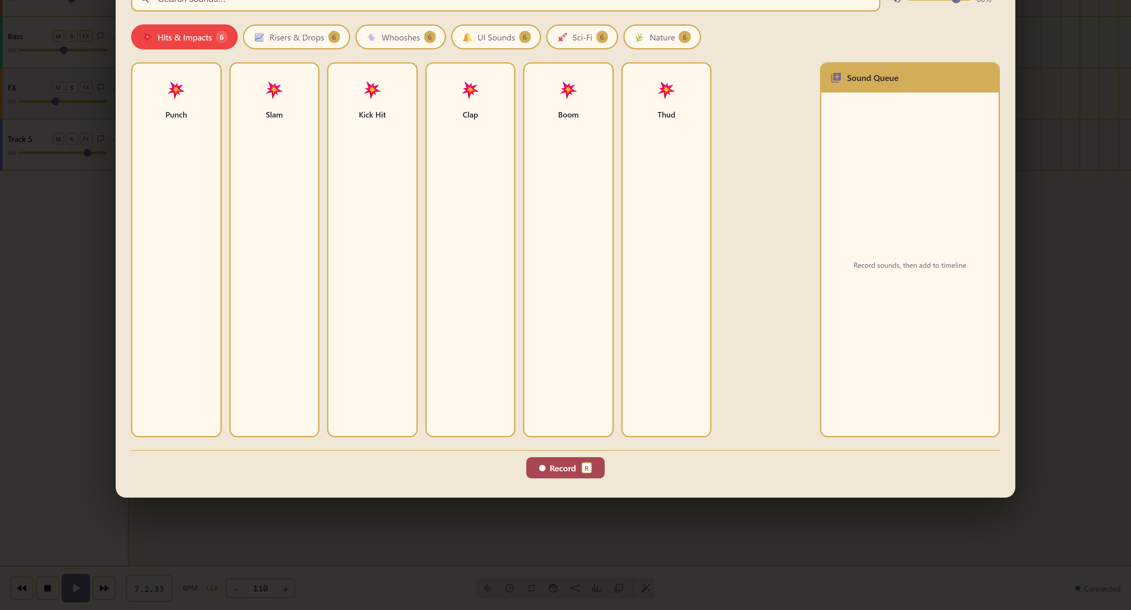Decrease BPM with the minus button
Viewport: 1131px width, 610px height.
point(235,589)
